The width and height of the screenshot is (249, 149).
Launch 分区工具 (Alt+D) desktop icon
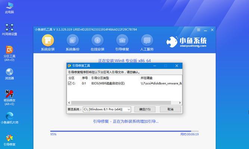pos(9,53)
